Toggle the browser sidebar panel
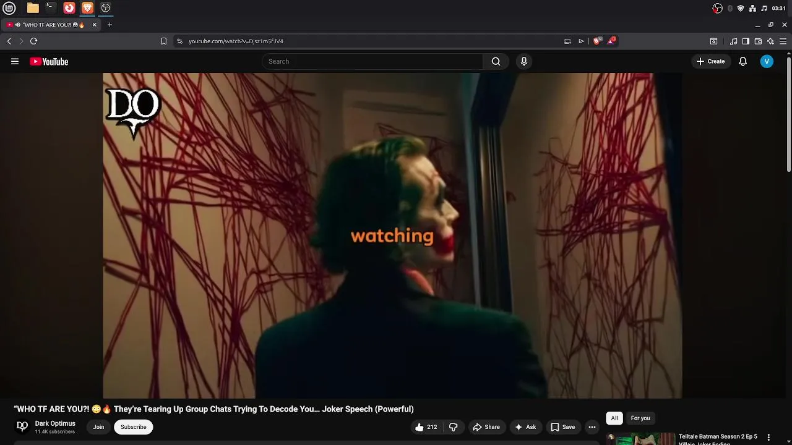This screenshot has width=792, height=445. 746,41
